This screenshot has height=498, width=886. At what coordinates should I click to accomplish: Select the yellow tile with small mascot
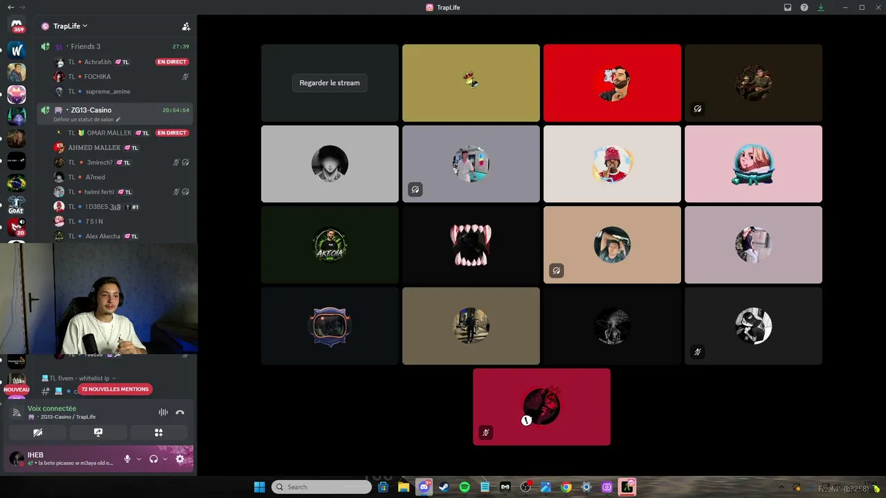pyautogui.click(x=471, y=83)
